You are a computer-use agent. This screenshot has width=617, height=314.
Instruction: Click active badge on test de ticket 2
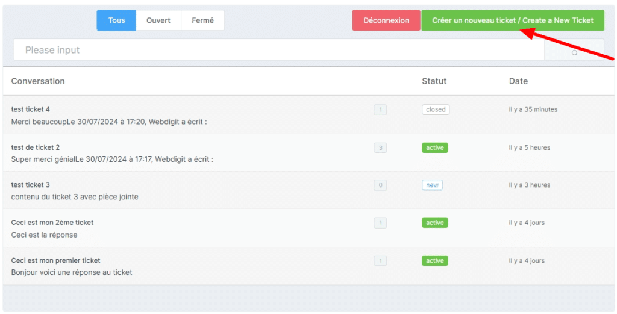[435, 148]
